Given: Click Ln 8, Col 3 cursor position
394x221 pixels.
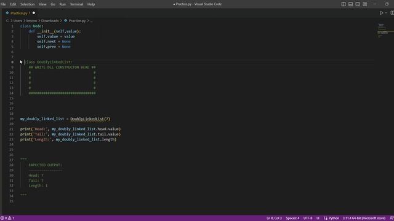Looking at the screenshot, I should point(274,218).
